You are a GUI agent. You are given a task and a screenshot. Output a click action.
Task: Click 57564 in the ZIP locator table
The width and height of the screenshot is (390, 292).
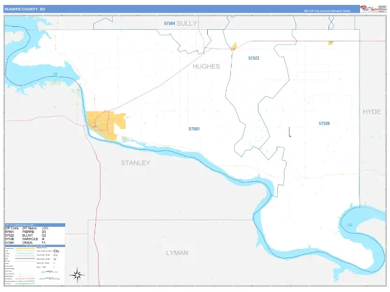[10, 243]
